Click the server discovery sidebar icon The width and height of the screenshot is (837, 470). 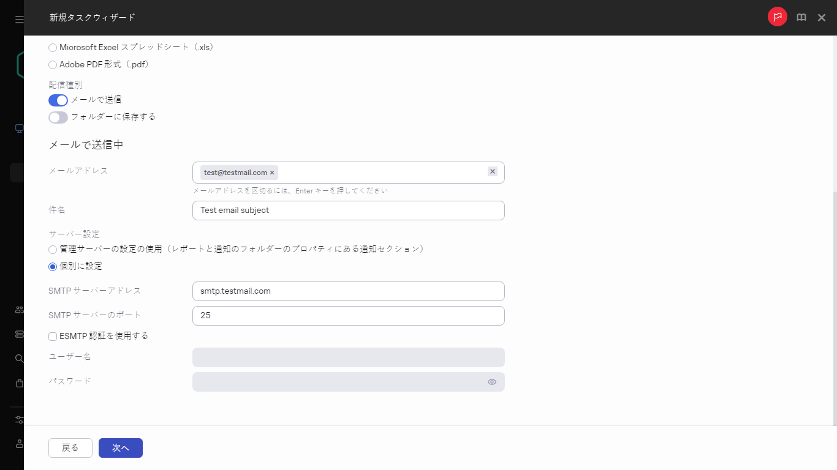pyautogui.click(x=18, y=334)
